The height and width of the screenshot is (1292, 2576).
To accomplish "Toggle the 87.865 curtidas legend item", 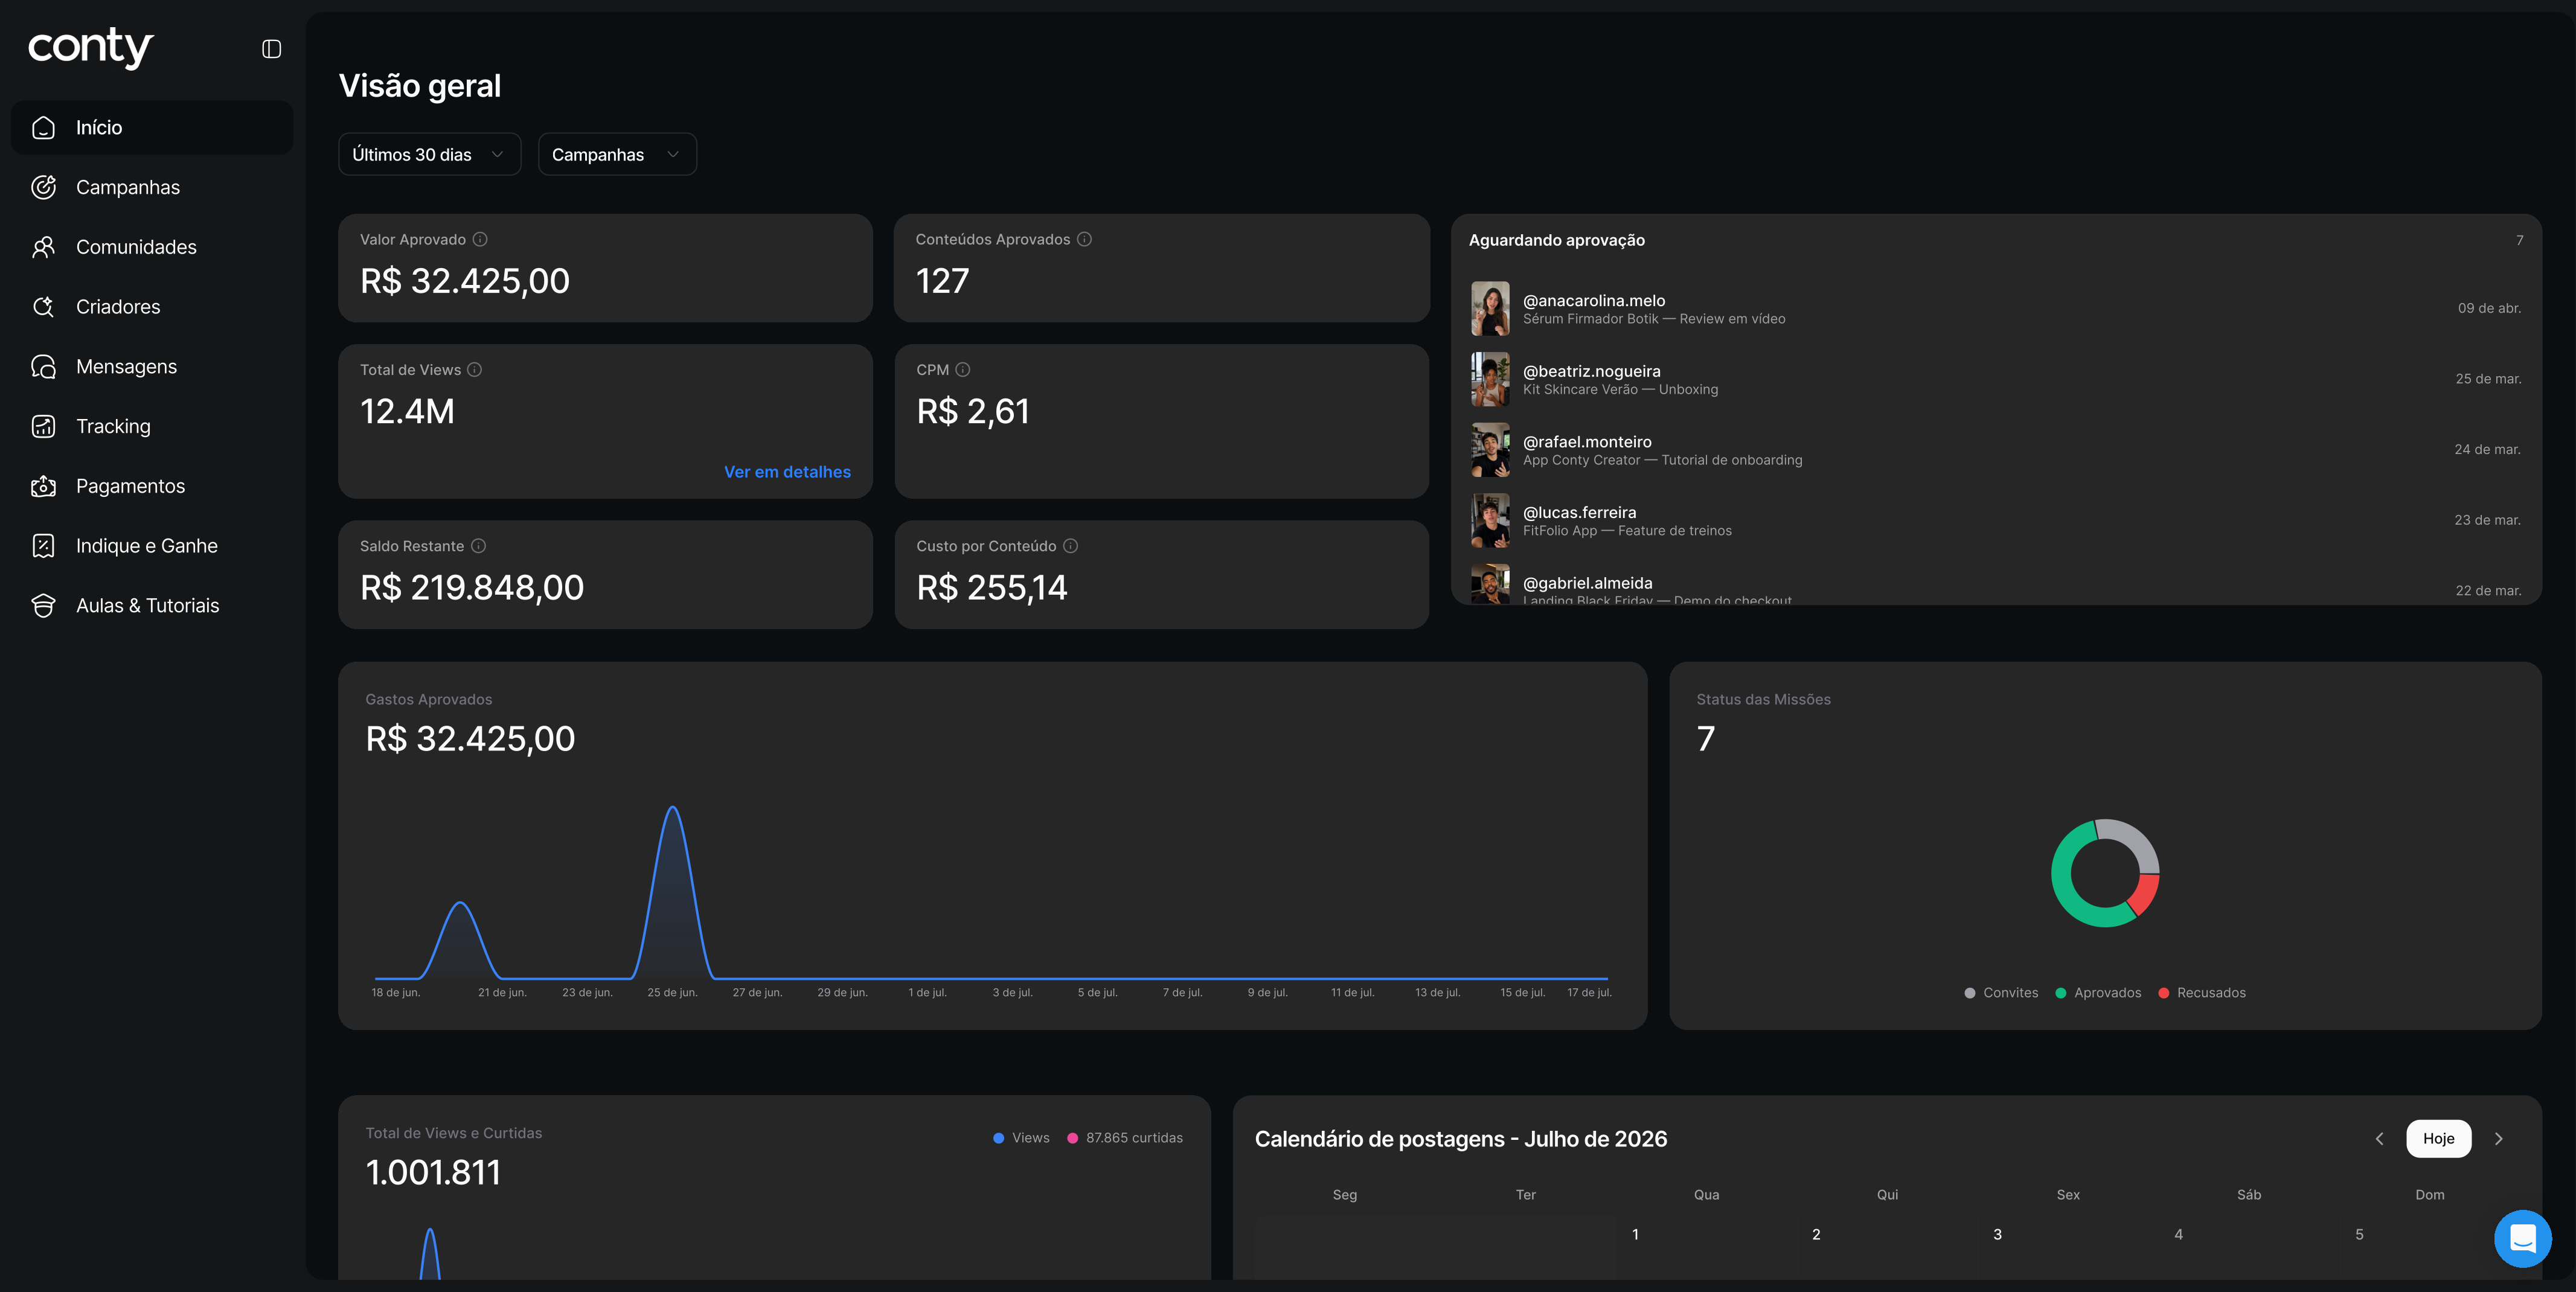I will [x=1125, y=1138].
